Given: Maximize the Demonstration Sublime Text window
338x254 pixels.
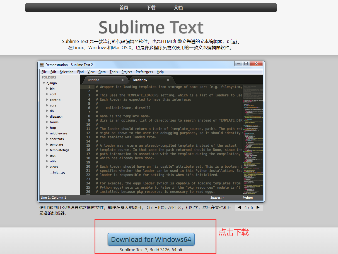Looking at the screenshot, I should pos(246,63).
